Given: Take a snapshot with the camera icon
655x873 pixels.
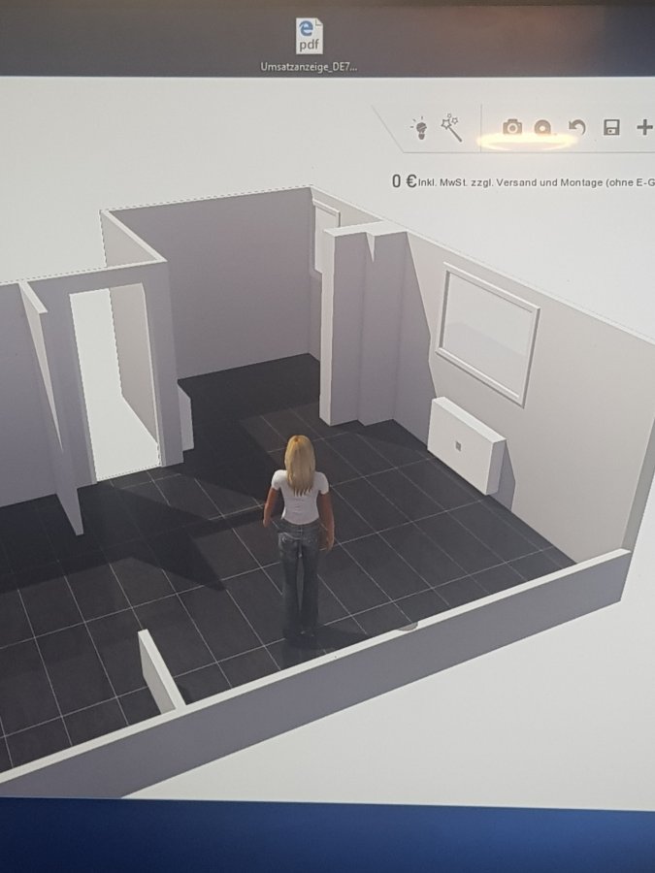Looking at the screenshot, I should (x=511, y=127).
